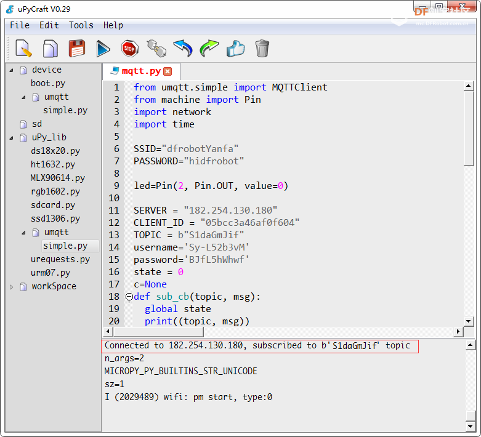Image resolution: width=481 pixels, height=437 pixels.
Task: Open a file using the Open icon
Action: pos(51,49)
